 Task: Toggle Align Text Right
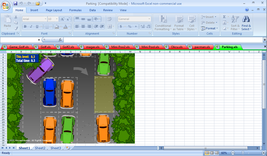pyautogui.click(x=89, y=26)
